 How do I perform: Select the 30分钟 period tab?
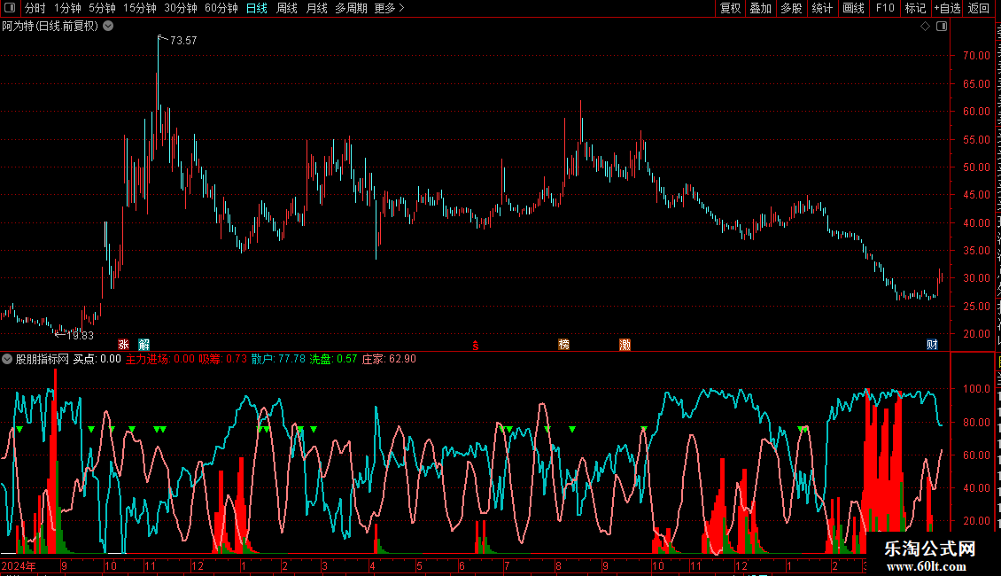(181, 8)
